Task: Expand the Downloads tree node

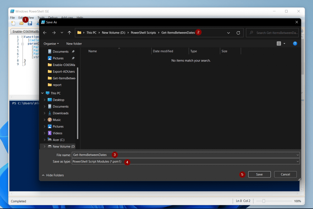Action: [x=45, y=113]
